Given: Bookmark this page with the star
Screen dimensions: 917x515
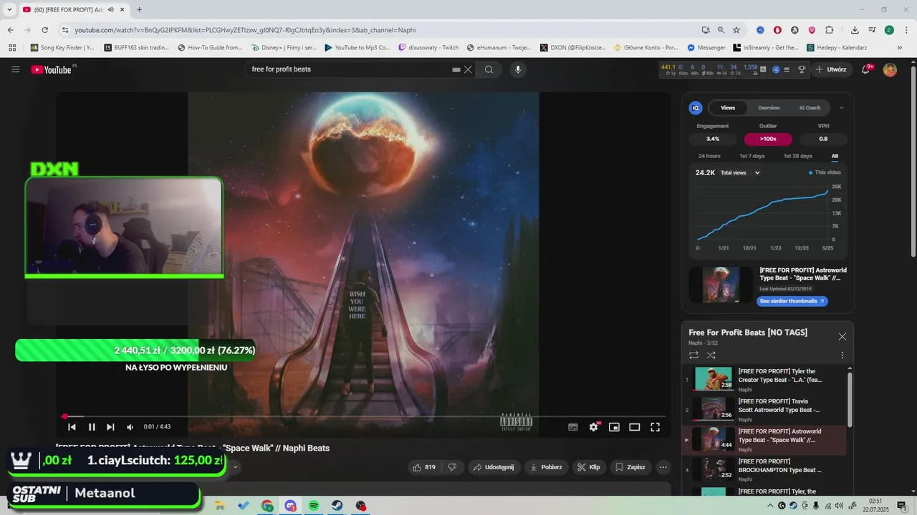Looking at the screenshot, I should coord(736,30).
